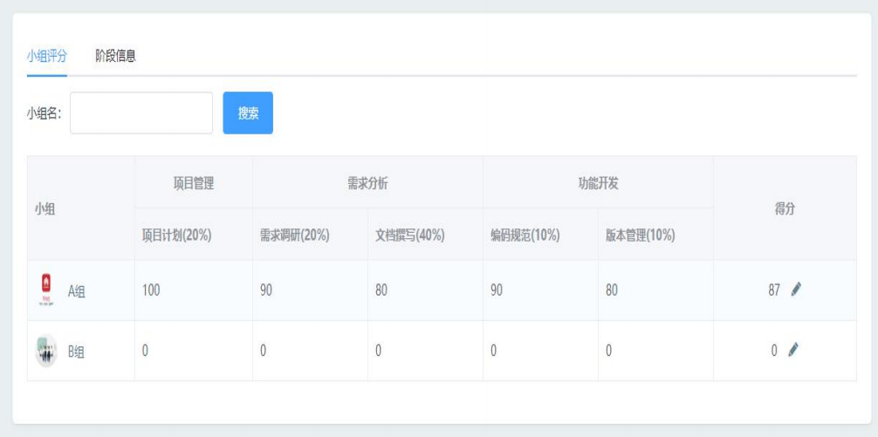Open the A组 group avatar
Image resolution: width=878 pixels, height=437 pixels.
[46, 290]
